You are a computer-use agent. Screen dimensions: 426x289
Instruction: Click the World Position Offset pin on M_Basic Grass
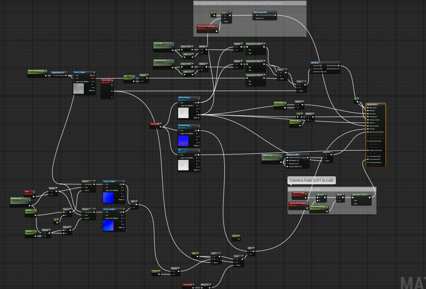368,132
